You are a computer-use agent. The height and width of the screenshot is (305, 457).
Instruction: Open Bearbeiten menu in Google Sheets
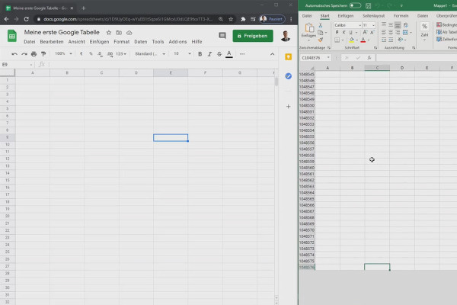point(52,42)
